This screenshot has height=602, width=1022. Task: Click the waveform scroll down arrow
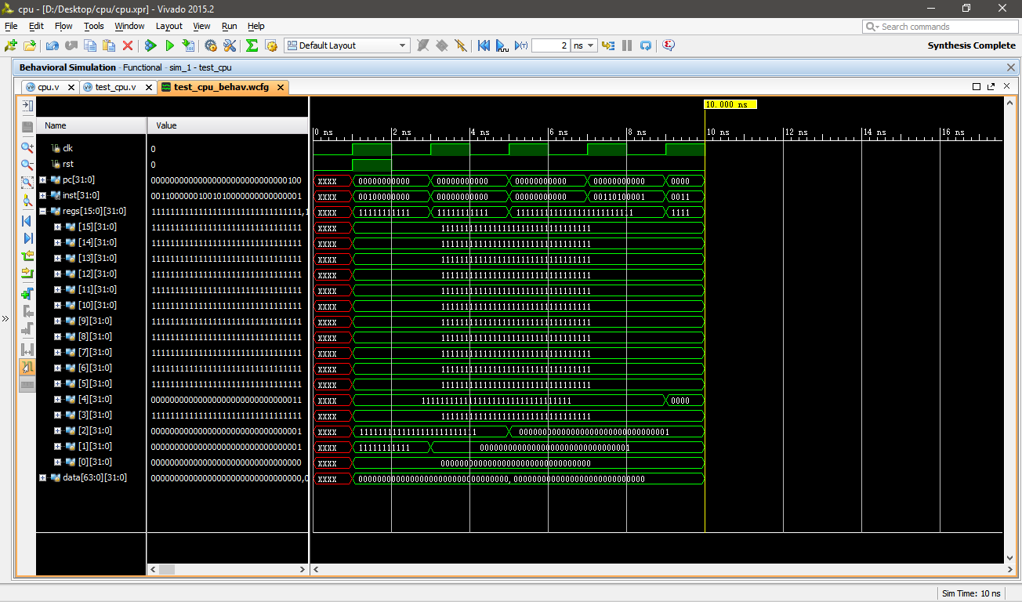1009,558
